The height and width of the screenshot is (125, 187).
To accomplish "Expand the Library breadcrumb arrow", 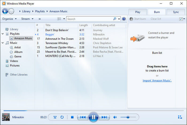I will coord(33,11).
